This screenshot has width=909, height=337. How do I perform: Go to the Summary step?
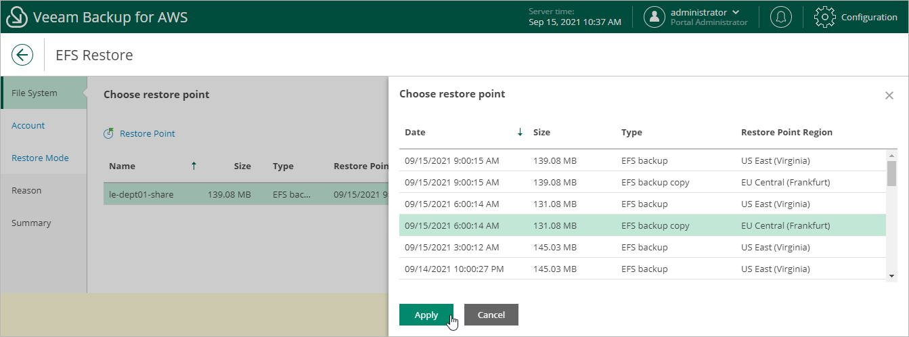[31, 223]
